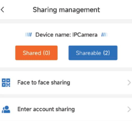Viewport: 132px width, 121px height.
Task: Tap the "Face to face sharing" text
Action: [44, 83]
